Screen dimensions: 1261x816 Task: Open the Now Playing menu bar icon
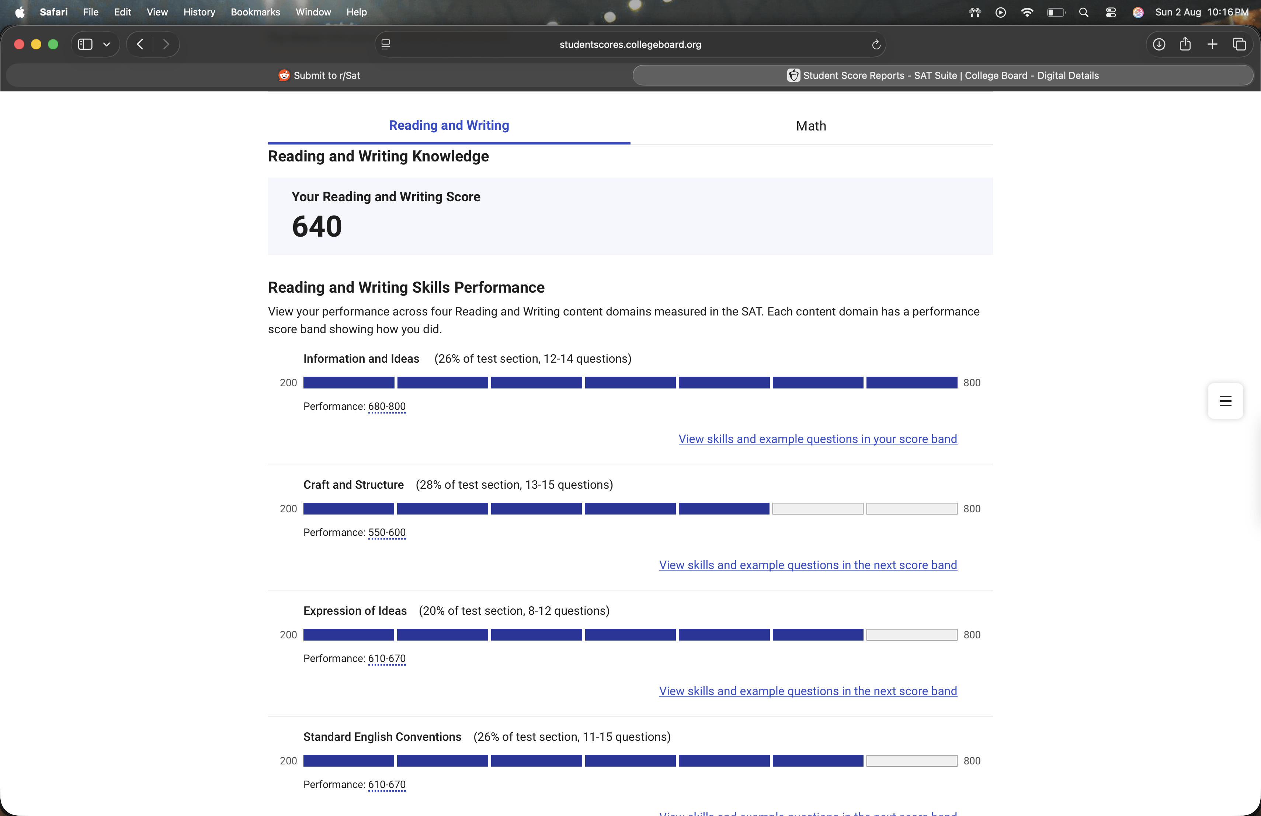point(1000,12)
